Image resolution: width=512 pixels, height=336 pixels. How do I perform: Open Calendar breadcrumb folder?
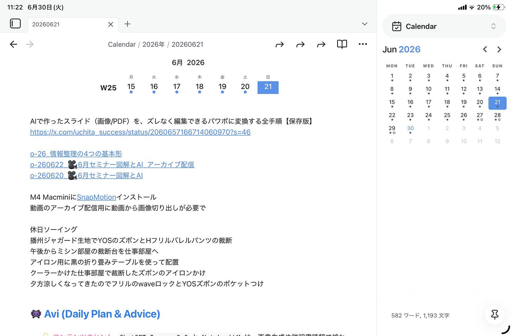pyautogui.click(x=122, y=45)
